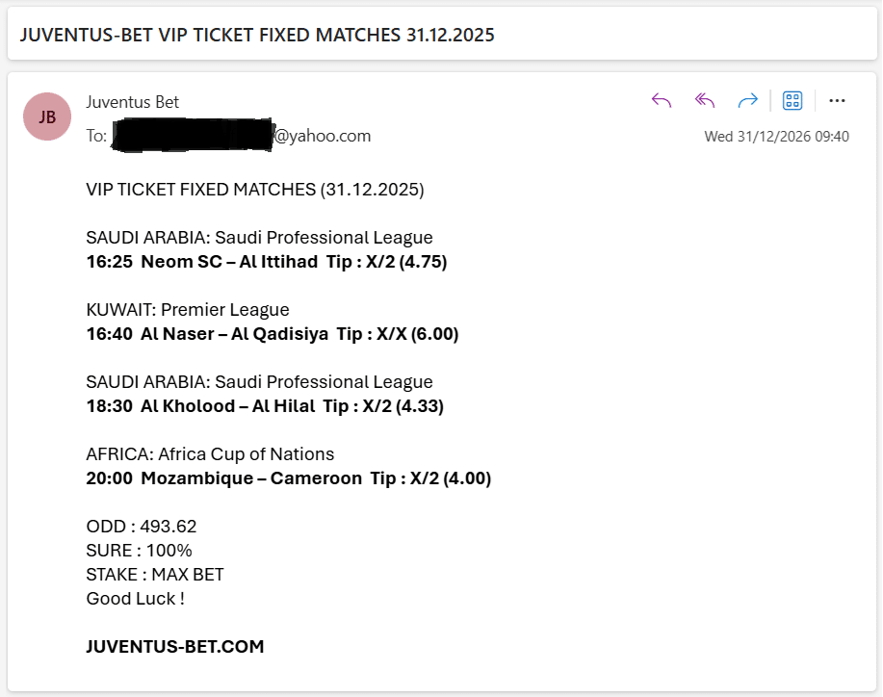Click the JB avatar circle

(x=46, y=116)
